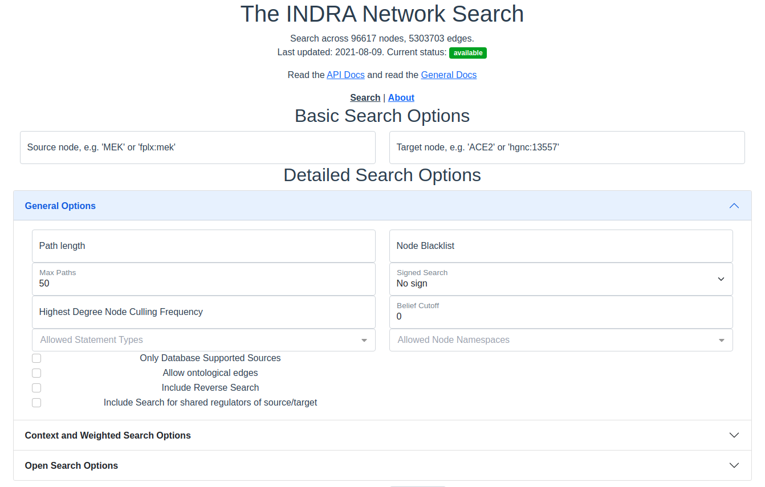Focus the Source node input field
The image size is (765, 487).
198,148
